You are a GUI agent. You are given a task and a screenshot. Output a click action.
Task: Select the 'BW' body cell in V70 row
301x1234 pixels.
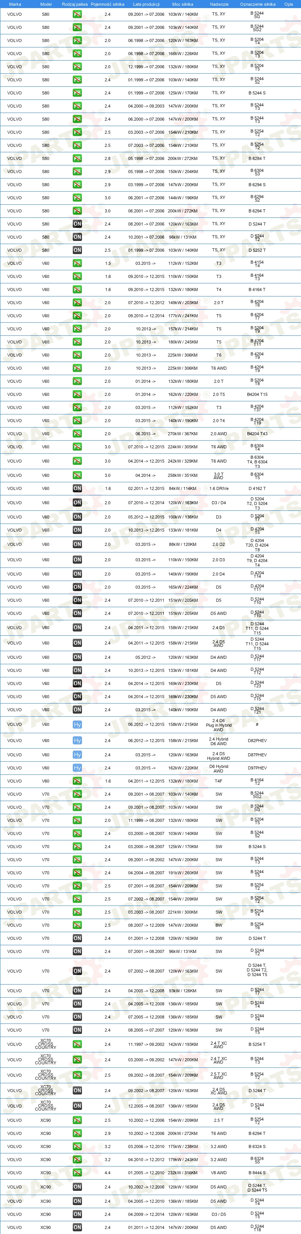219,926
